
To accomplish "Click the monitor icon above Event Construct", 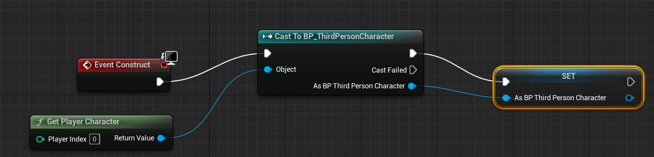I will click(171, 57).
